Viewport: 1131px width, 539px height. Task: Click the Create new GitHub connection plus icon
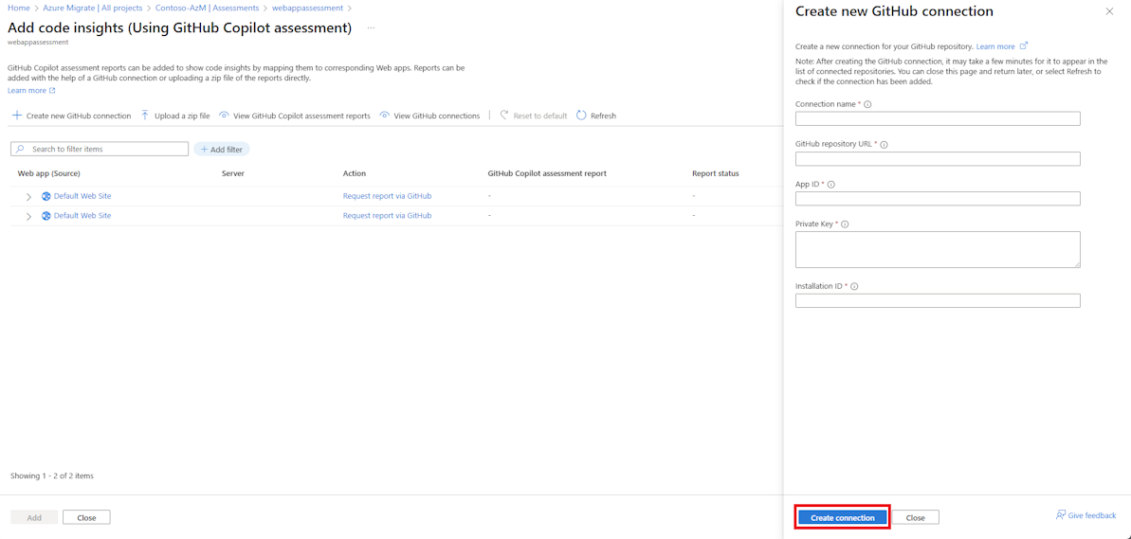(16, 116)
